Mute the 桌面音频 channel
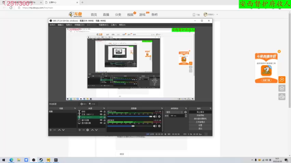This screenshot has width=291, height=163. point(155,126)
